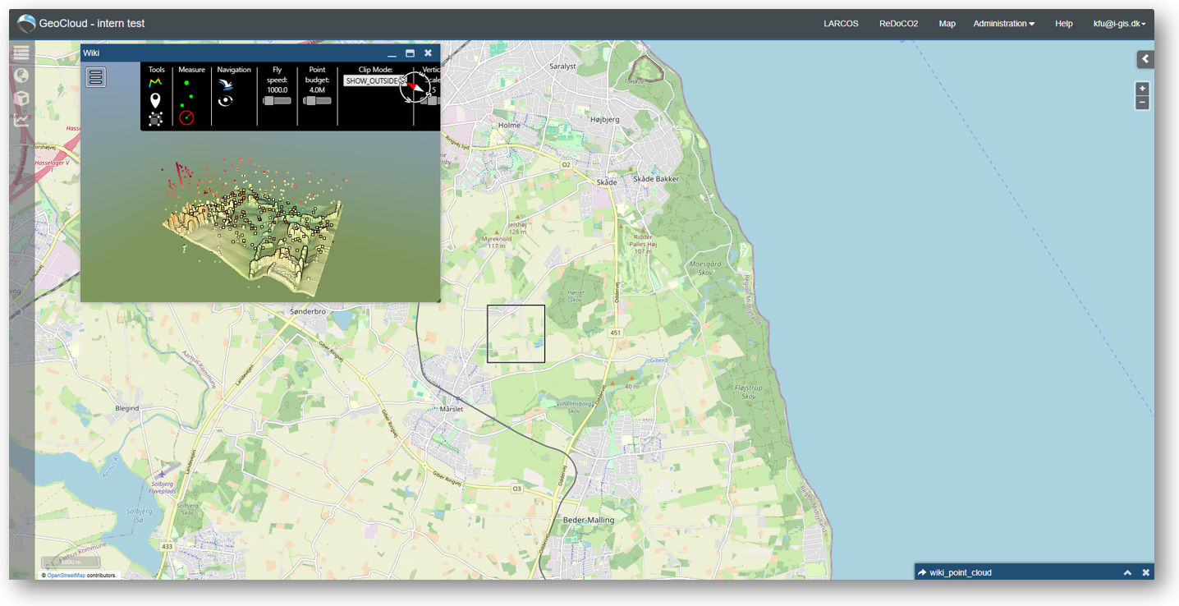Open the layers list icon in the left sidebar

click(21, 53)
